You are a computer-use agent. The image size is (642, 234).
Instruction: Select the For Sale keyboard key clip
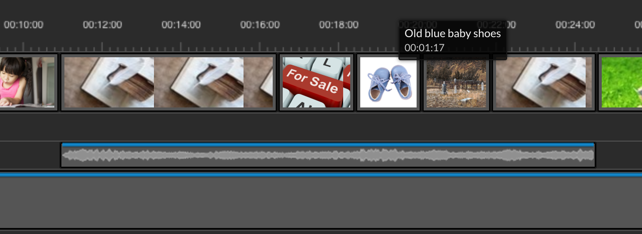(316, 82)
